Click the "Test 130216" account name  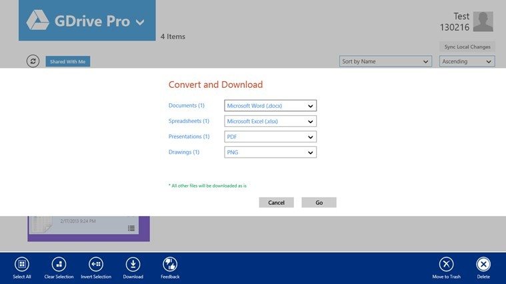[455, 21]
